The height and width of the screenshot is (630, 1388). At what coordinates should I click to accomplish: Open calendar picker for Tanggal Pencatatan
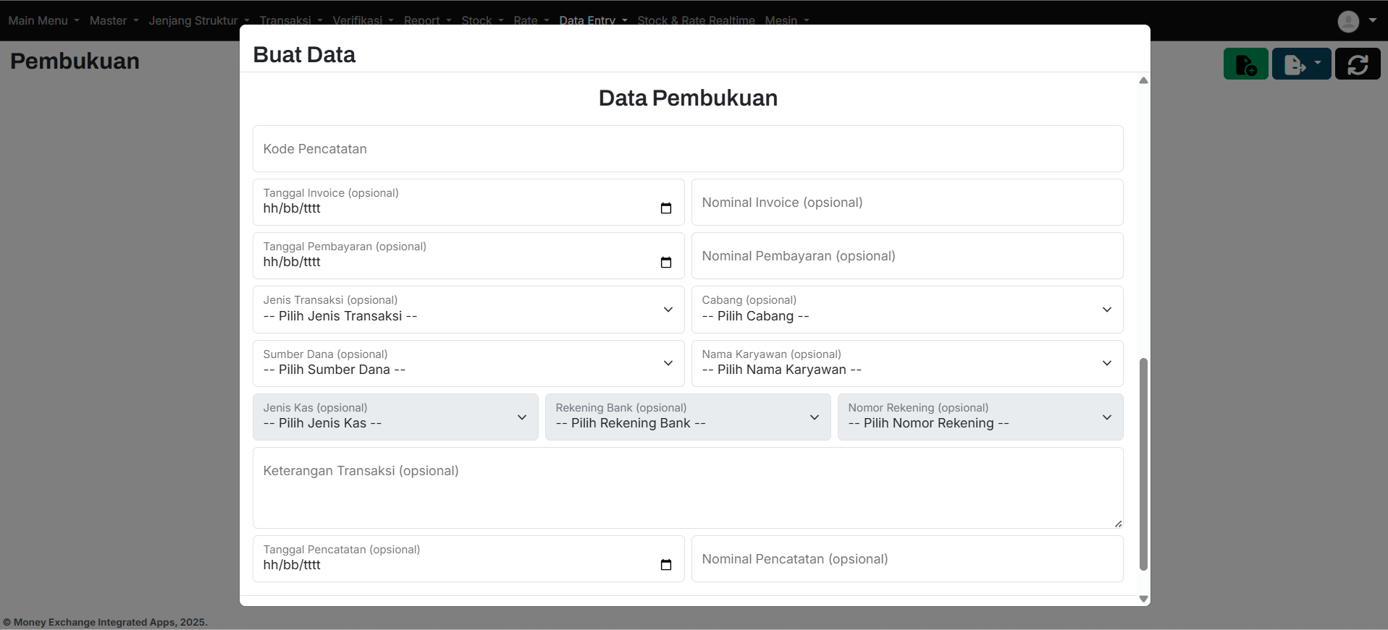665,565
